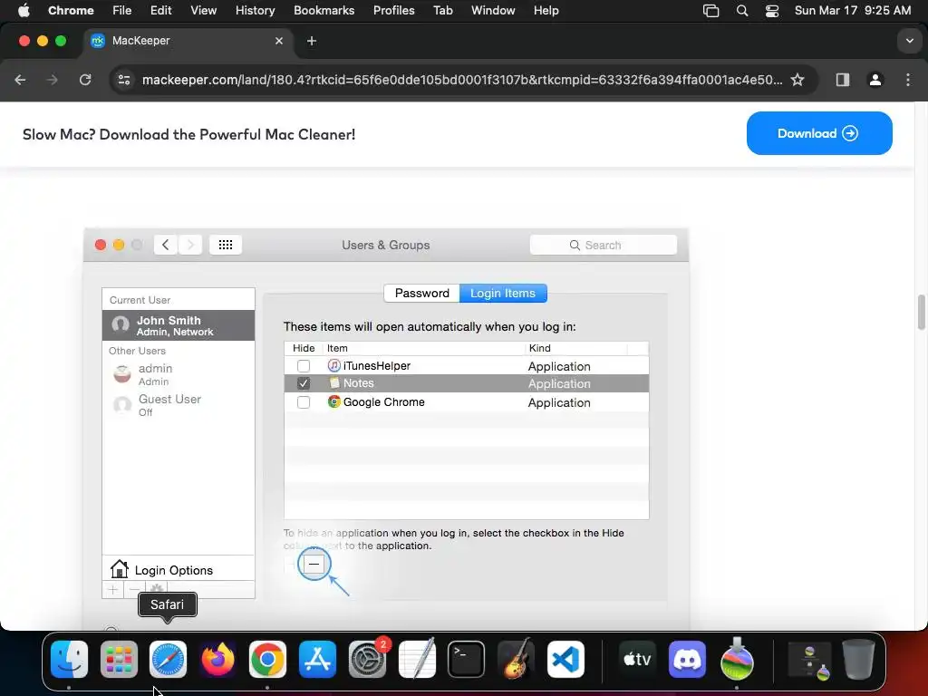Image resolution: width=928 pixels, height=696 pixels.
Task: Open the Chrome application menu
Action: [71, 11]
